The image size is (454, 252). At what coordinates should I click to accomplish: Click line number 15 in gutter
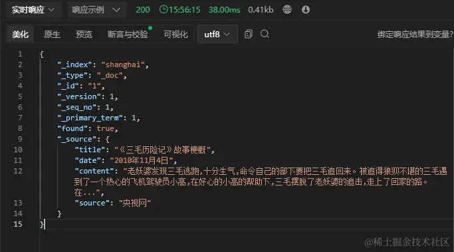coord(18,224)
